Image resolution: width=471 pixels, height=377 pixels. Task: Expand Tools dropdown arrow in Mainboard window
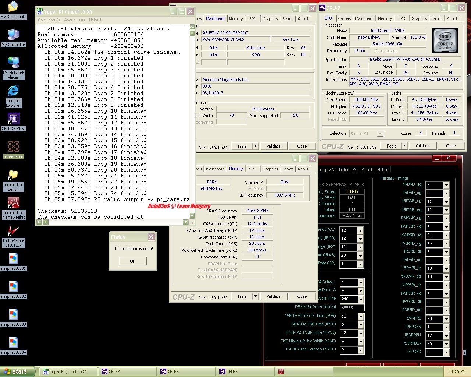pyautogui.click(x=255, y=146)
